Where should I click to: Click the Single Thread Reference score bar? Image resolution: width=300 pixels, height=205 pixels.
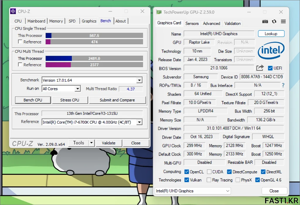(94, 42)
